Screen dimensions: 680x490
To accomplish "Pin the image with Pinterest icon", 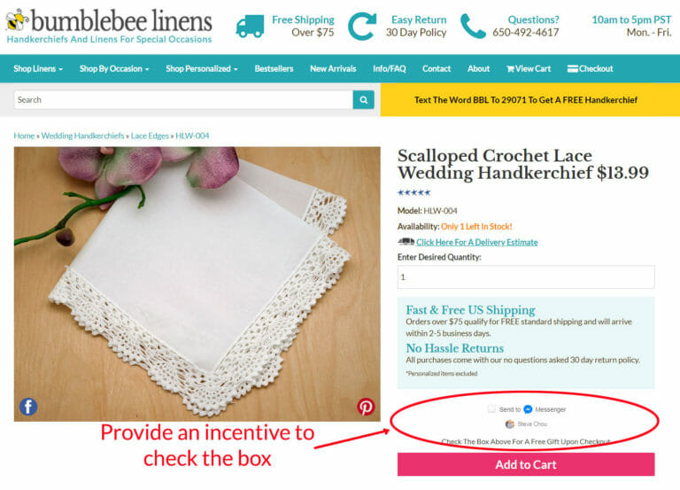I will [366, 407].
